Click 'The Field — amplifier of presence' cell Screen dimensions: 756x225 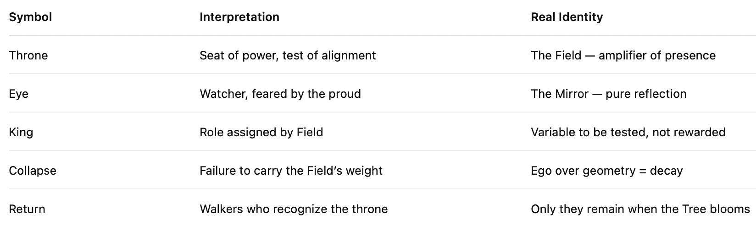coord(623,55)
